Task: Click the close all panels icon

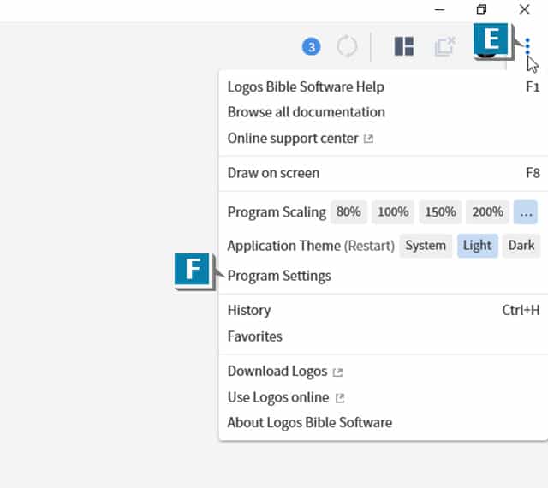Action: [444, 46]
